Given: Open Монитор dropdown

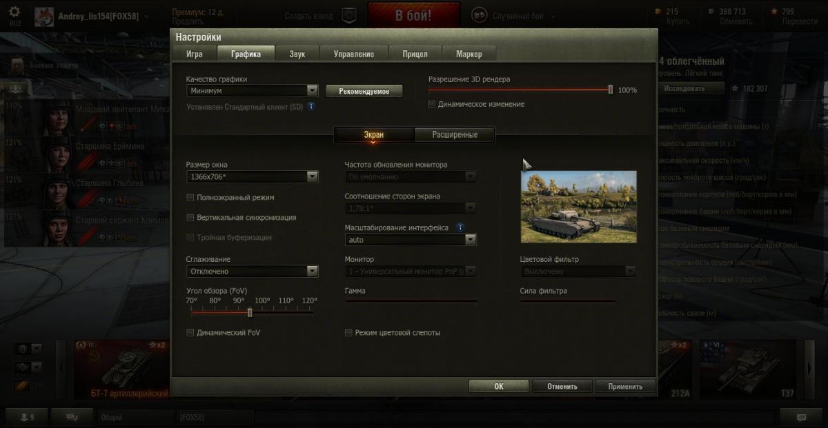Looking at the screenshot, I should 411,272.
